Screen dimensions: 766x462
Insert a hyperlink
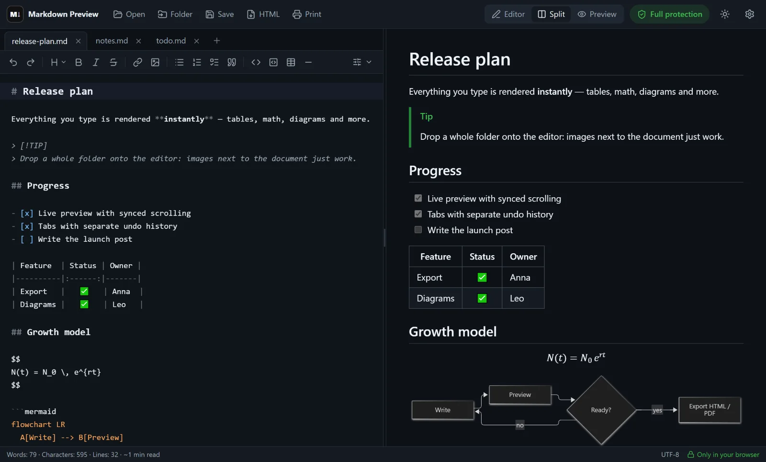click(x=137, y=62)
